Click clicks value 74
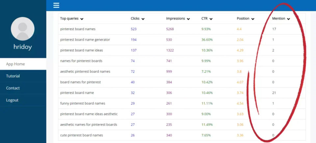The image size is (316, 143). 133,61
